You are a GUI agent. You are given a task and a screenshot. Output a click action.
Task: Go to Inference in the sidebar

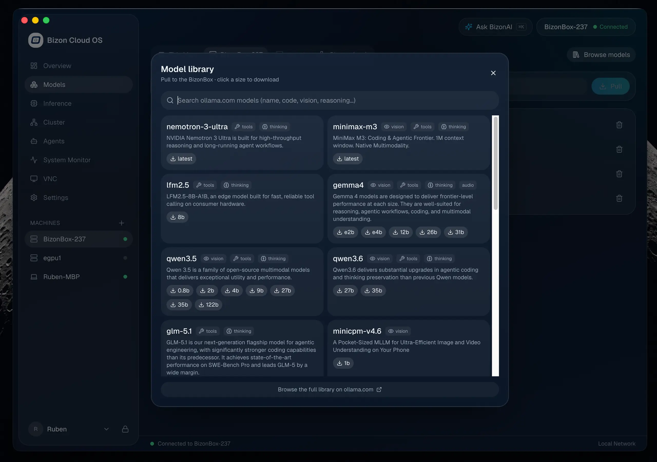pos(79,103)
